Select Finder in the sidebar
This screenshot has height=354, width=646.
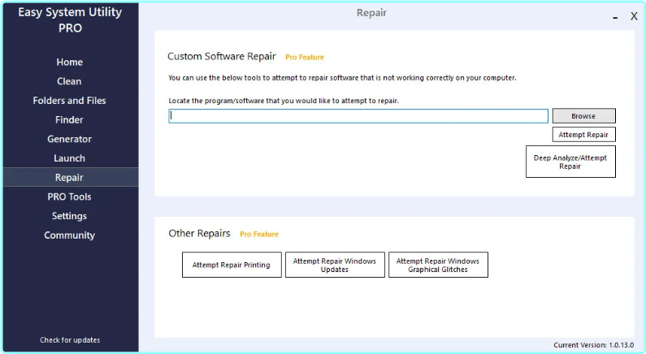click(x=70, y=120)
